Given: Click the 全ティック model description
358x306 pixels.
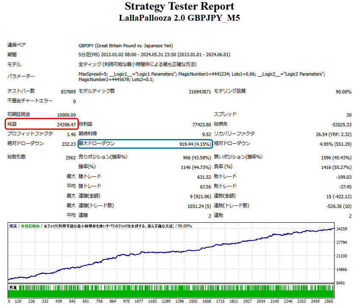Looking at the screenshot, I should coord(137,65).
